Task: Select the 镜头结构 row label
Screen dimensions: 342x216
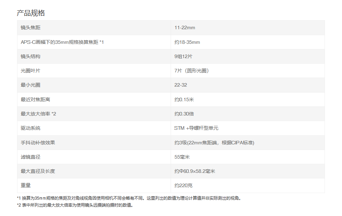Action: [x=31, y=56]
